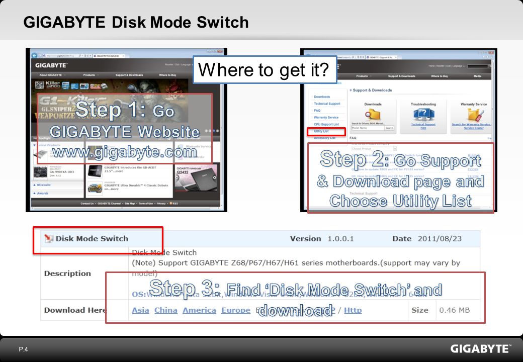Download from the America server link
The width and height of the screenshot is (523, 362).
pos(200,310)
